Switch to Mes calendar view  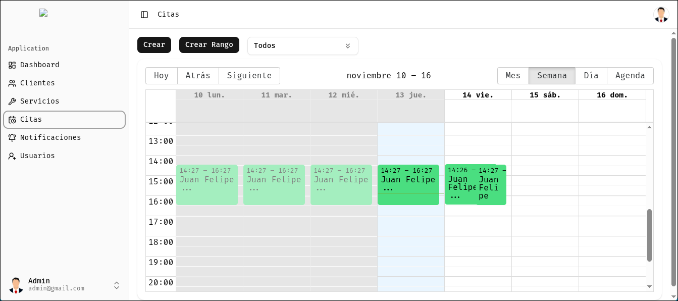point(512,76)
